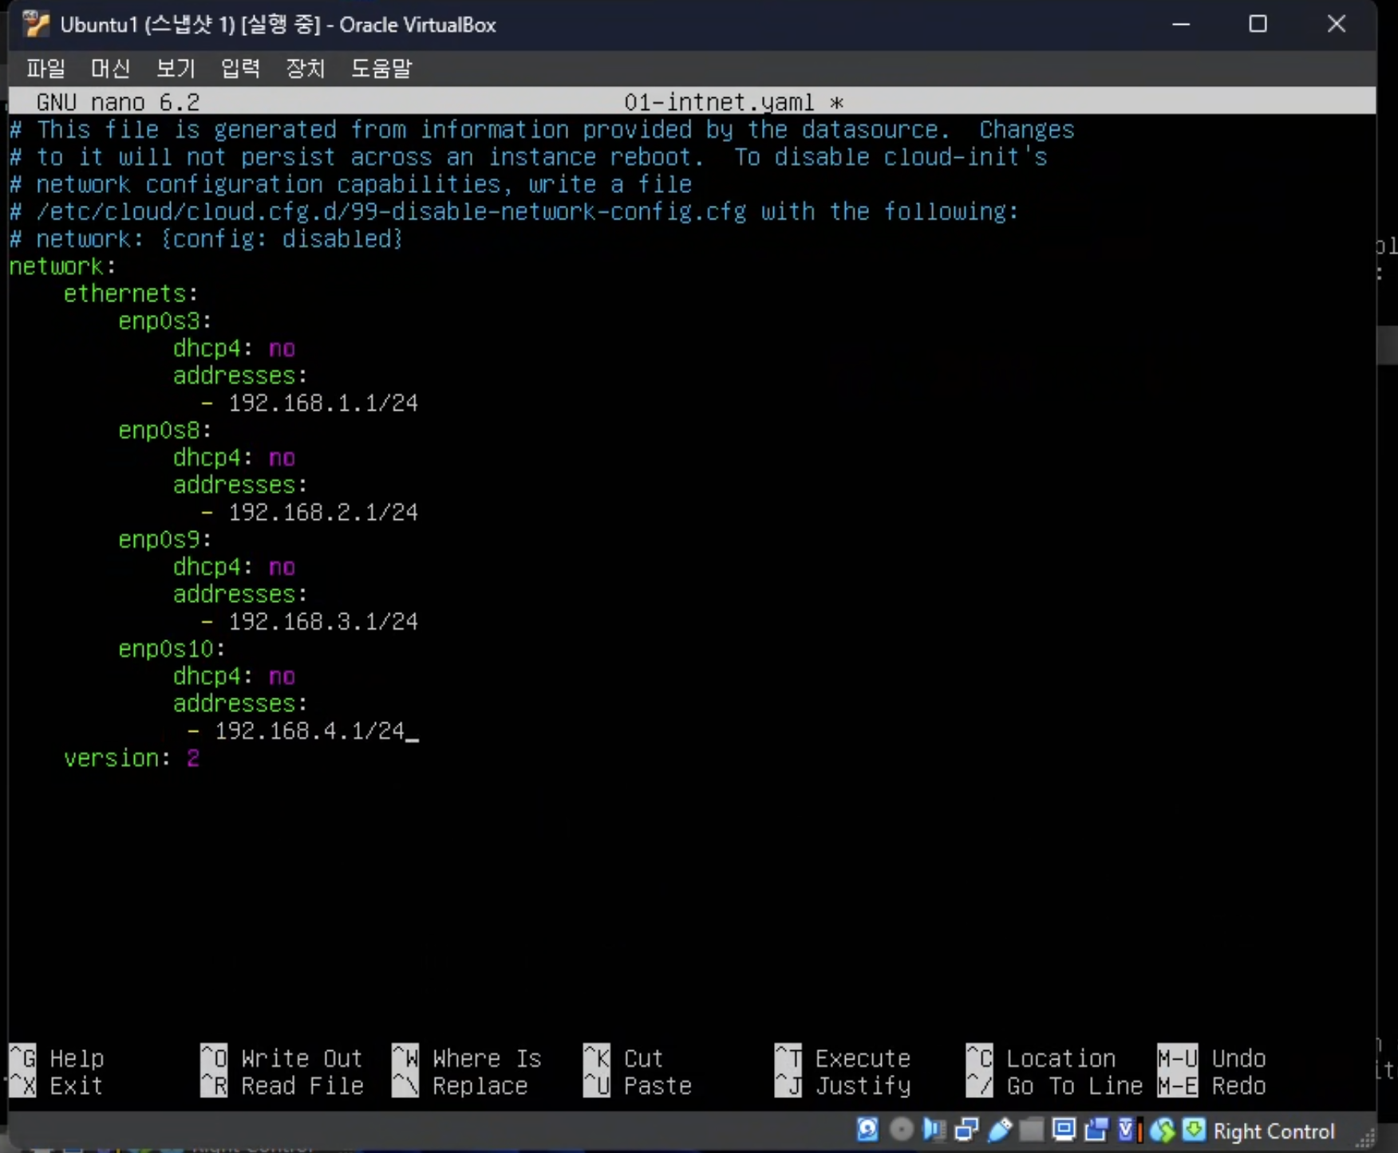Open the 도움말 menu
This screenshot has height=1153, width=1398.
[x=381, y=69]
